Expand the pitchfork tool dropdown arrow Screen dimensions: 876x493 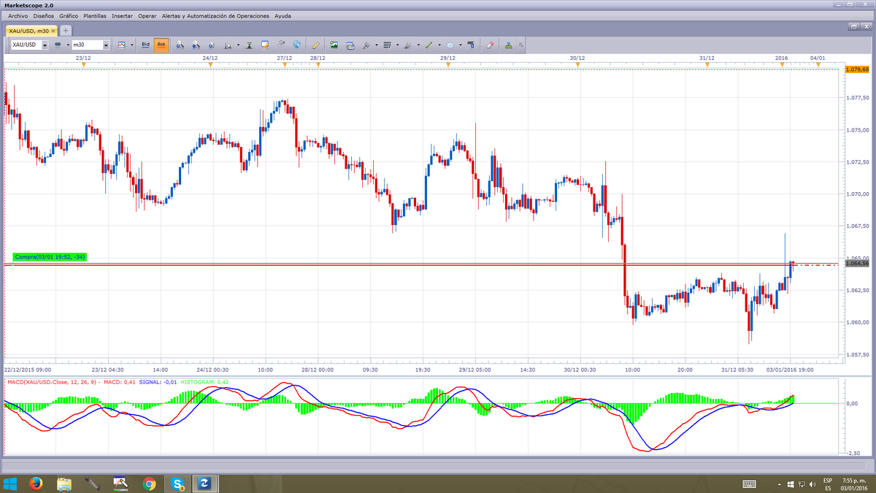[376, 45]
